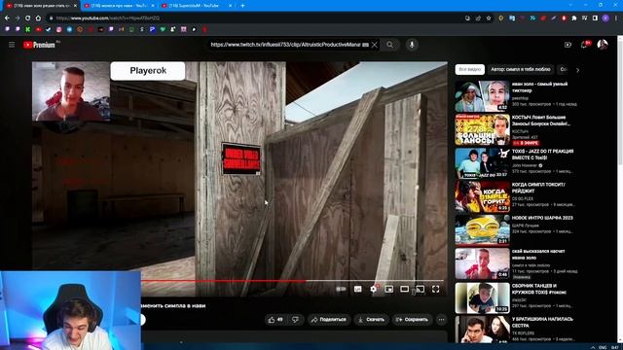623x350 pixels.
Task: Open the КОСТЫЧ live stream thumbnail
Action: tap(483, 129)
